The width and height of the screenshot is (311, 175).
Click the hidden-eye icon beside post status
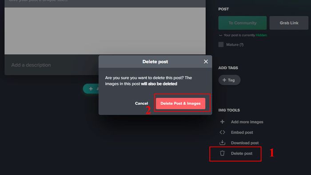click(x=220, y=35)
